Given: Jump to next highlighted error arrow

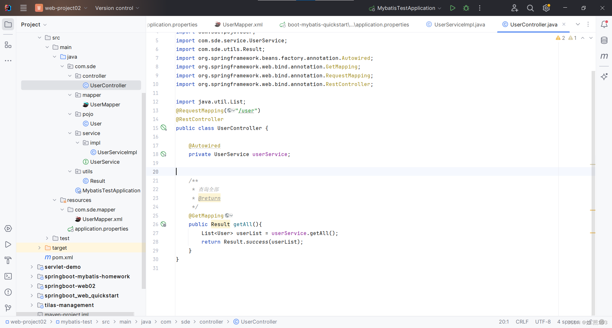Looking at the screenshot, I should pos(591,38).
